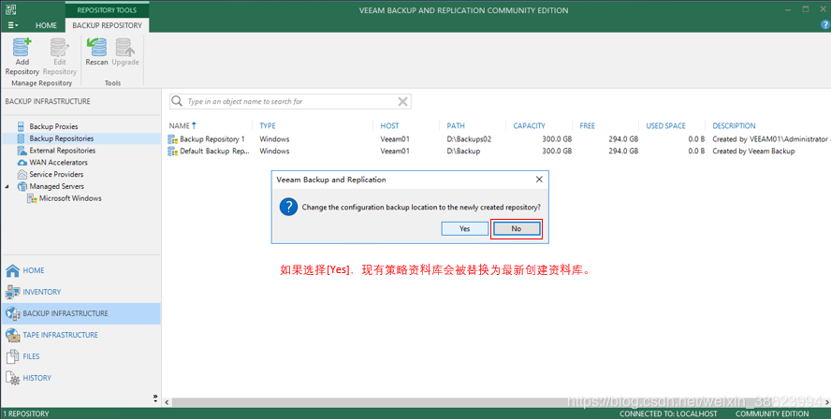Click the search magnifier icon
The height and width of the screenshot is (419, 831).
(x=178, y=101)
